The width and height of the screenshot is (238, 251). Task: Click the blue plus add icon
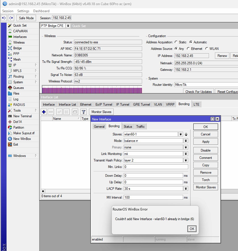44,112
